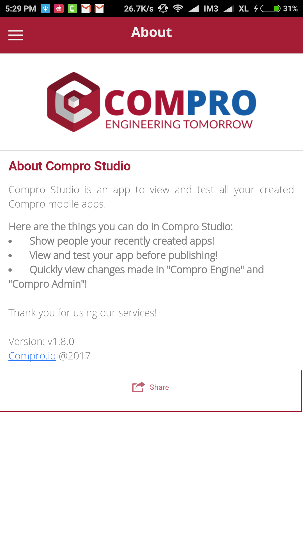Screen dimensions: 303x540
Task: Tap the Engineering Tomorrow tagline
Action: pyautogui.click(x=179, y=124)
